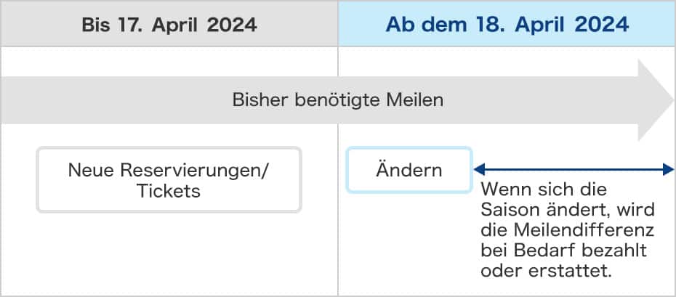Click 'Bis' in the gray header
This screenshot has width=676, height=297.
pyautogui.click(x=97, y=24)
